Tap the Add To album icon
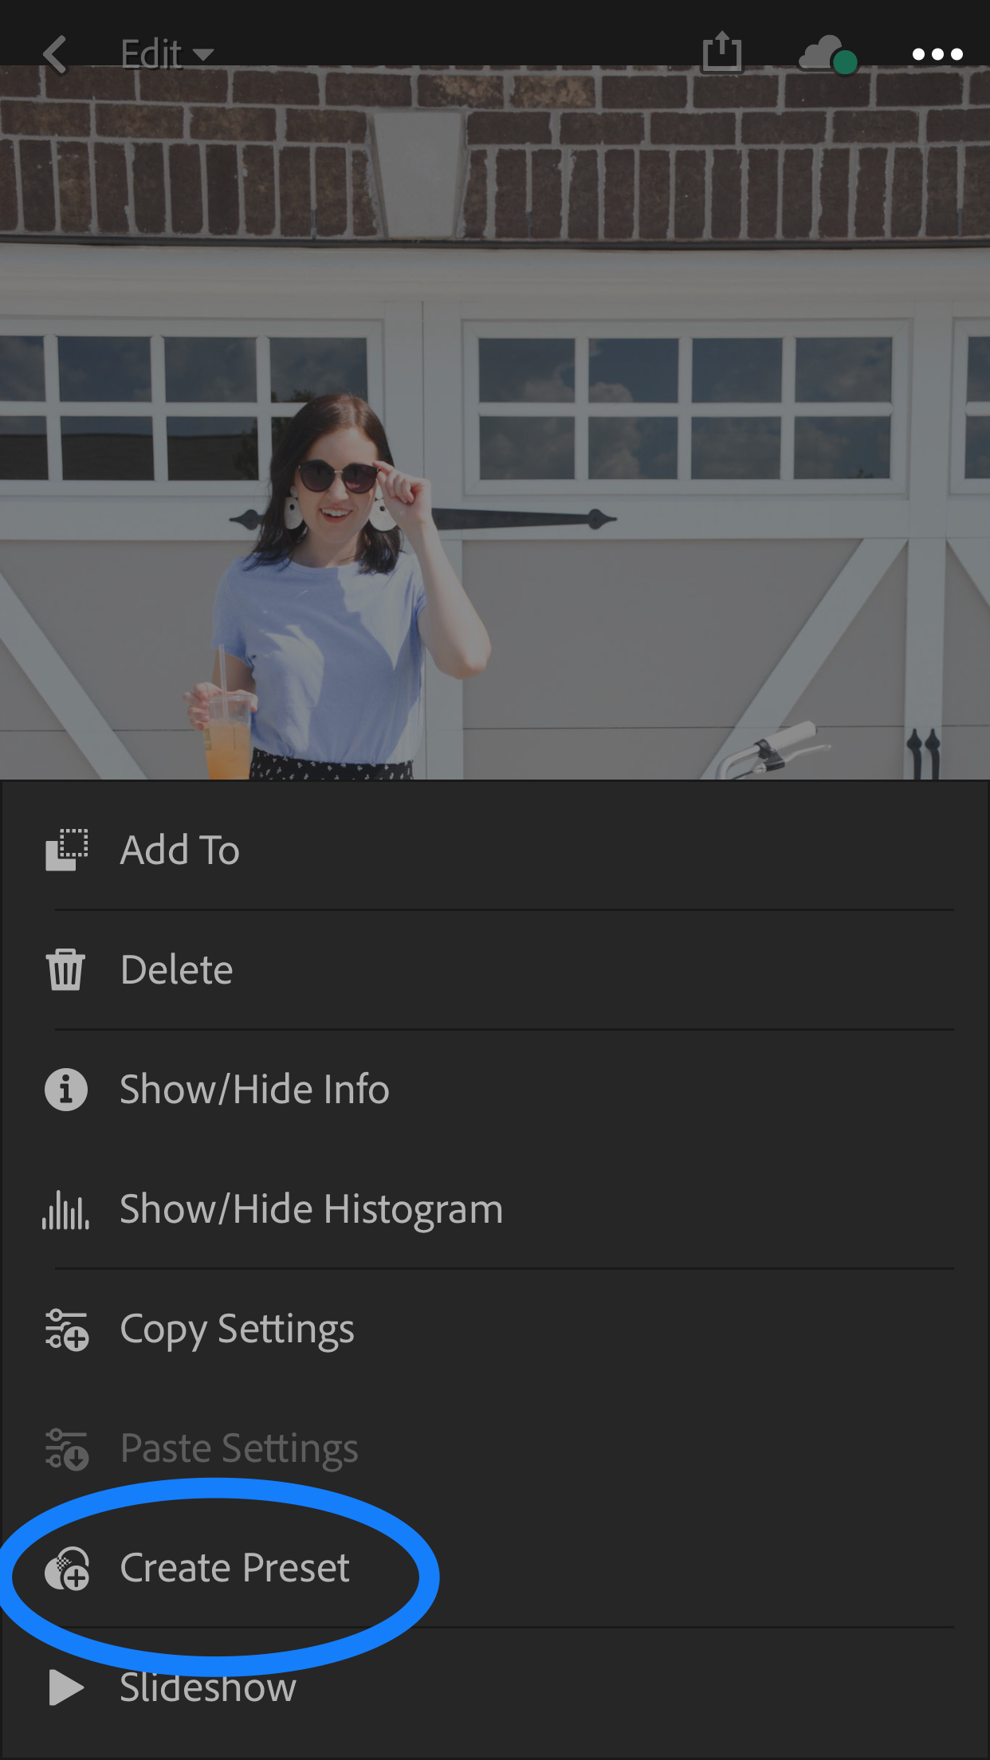 [x=66, y=850]
